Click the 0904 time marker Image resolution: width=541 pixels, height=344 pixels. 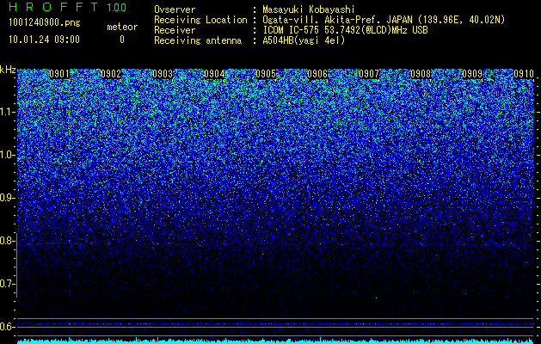click(x=214, y=74)
